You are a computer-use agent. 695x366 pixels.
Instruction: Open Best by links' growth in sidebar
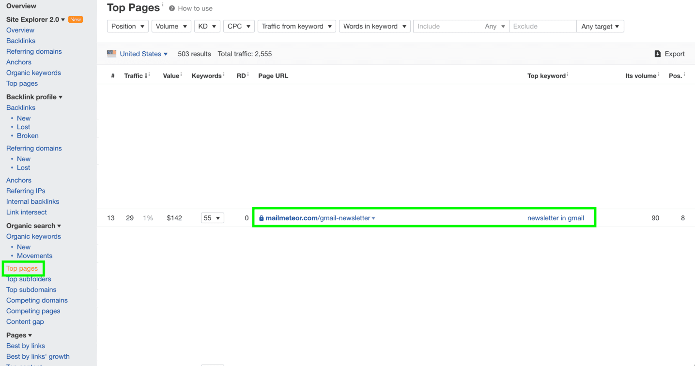(38, 356)
